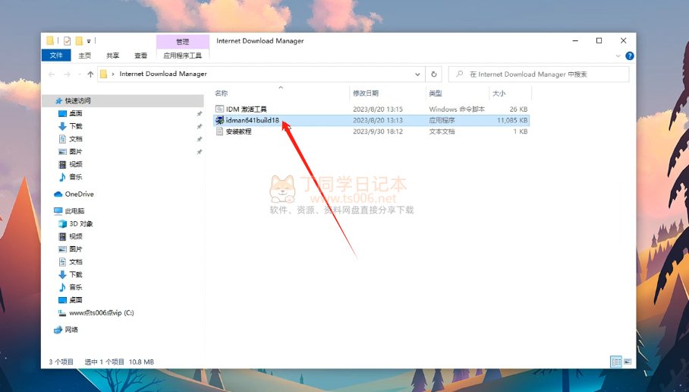Click the new folder icon in title bar
689x392 pixels.
tap(79, 41)
